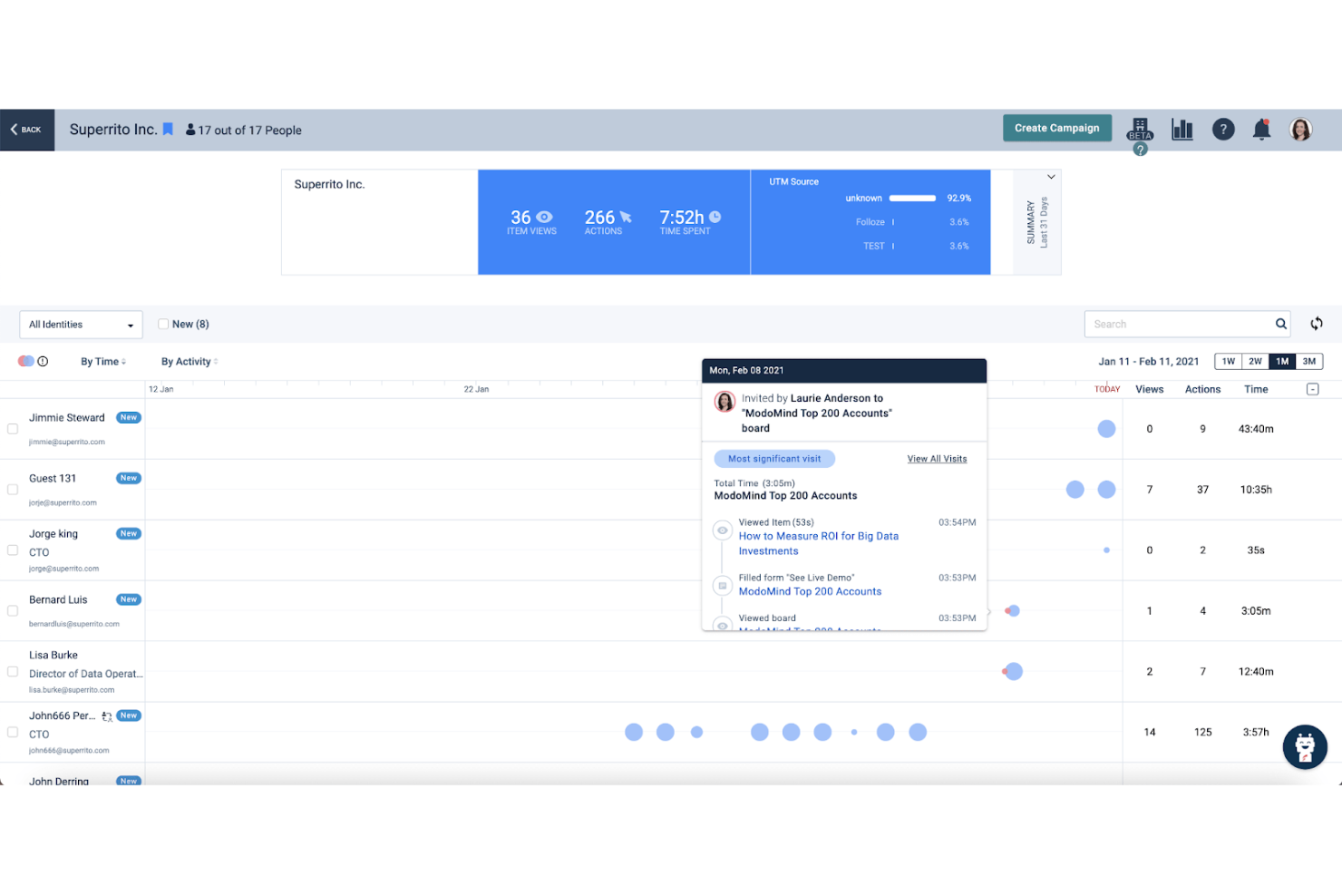Open notifications bell icon
Screen dimensions: 1342x895
point(1261,130)
